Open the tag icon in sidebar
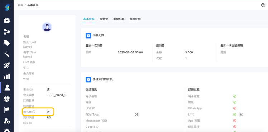 click(x=7, y=43)
